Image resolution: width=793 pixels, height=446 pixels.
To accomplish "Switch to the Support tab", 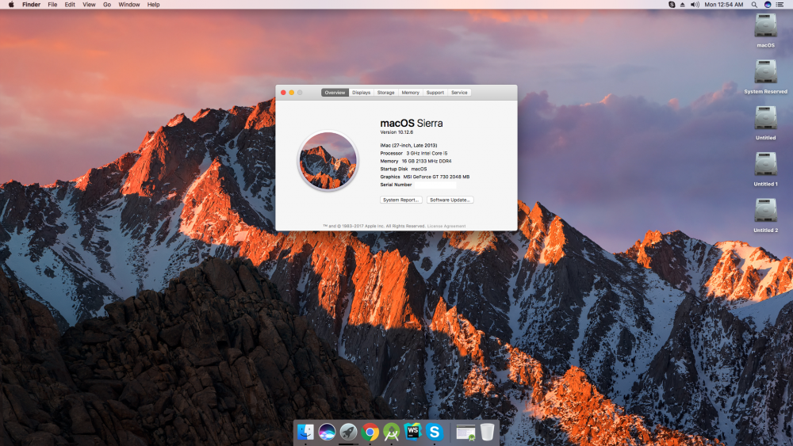I will 435,93.
